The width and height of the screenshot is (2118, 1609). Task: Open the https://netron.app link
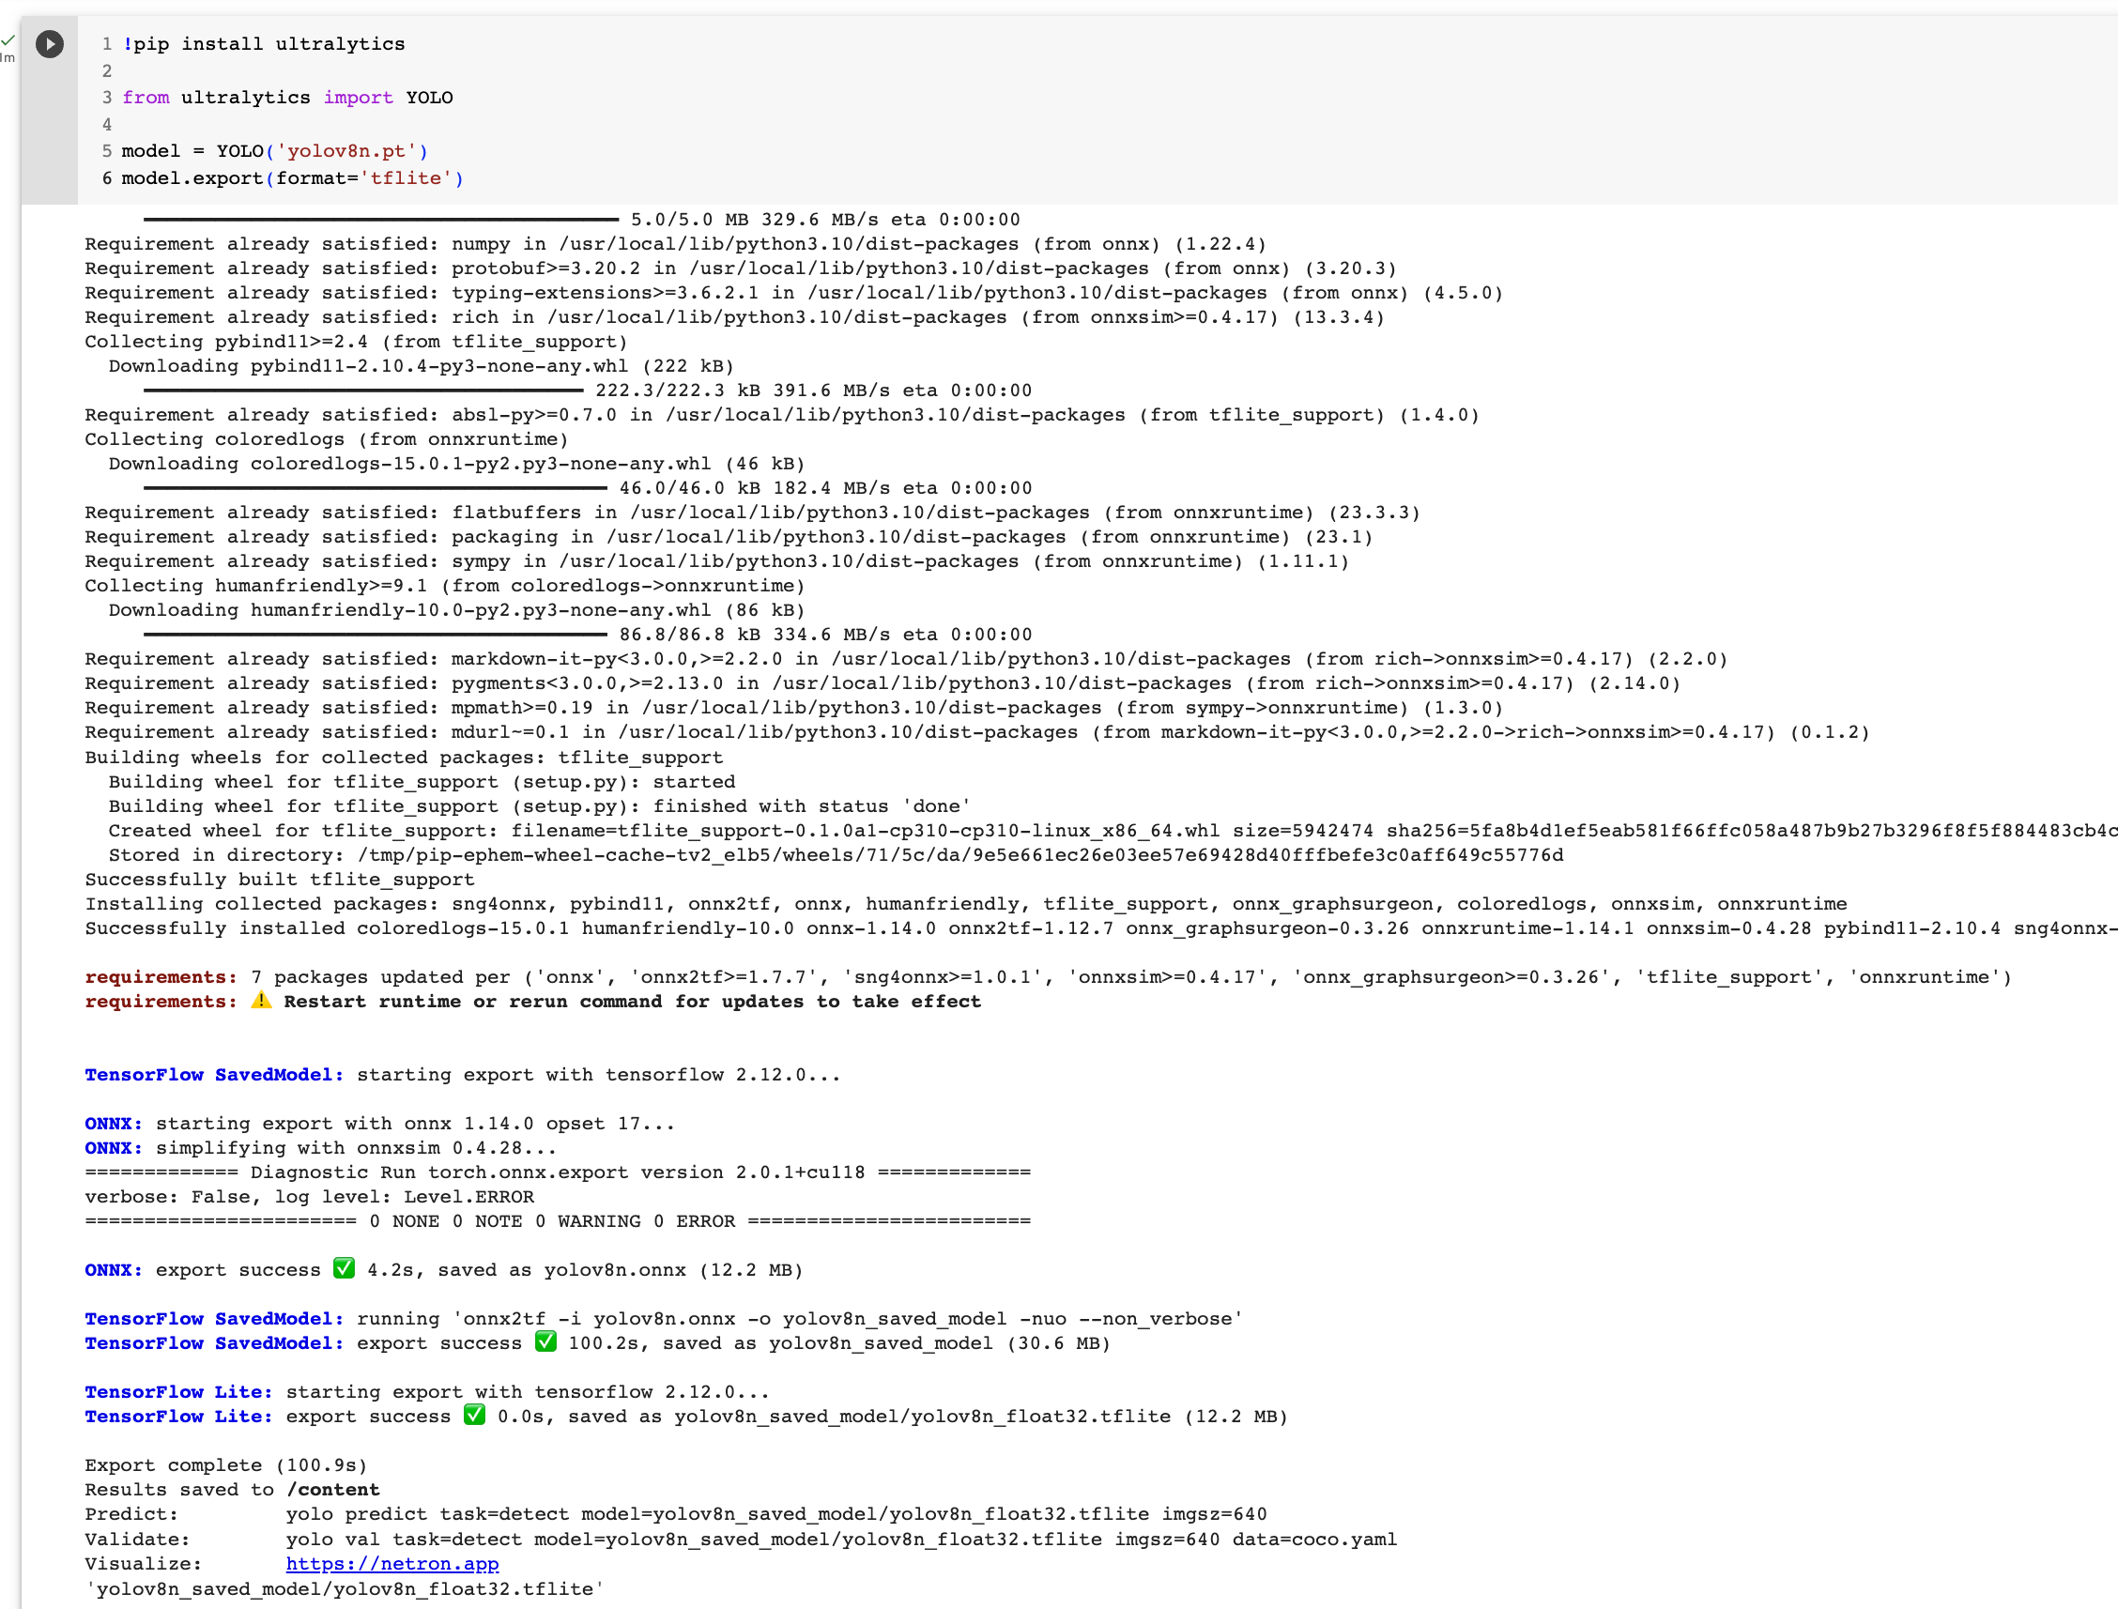coord(391,1563)
